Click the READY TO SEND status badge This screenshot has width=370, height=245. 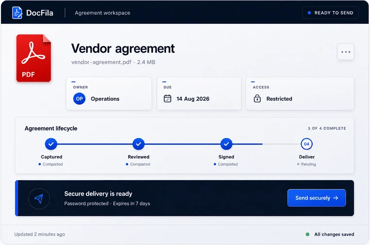(x=330, y=13)
